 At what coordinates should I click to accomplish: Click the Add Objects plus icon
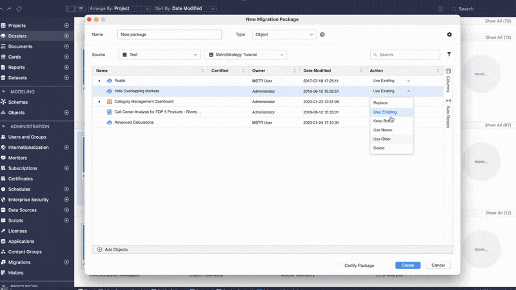coord(99,249)
